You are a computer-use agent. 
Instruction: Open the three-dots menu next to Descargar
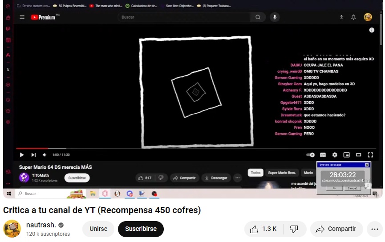237,178
